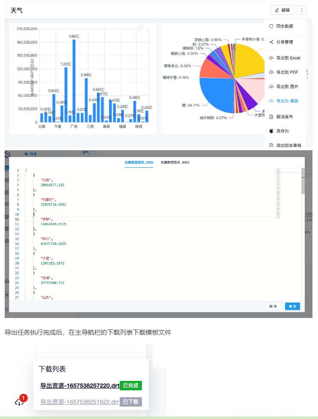Click cloud icon next to 导出到 Excel
This screenshot has height=419, width=318.
tap(271, 58)
